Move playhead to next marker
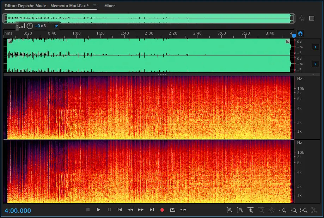The image size is (324, 218). [152, 210]
